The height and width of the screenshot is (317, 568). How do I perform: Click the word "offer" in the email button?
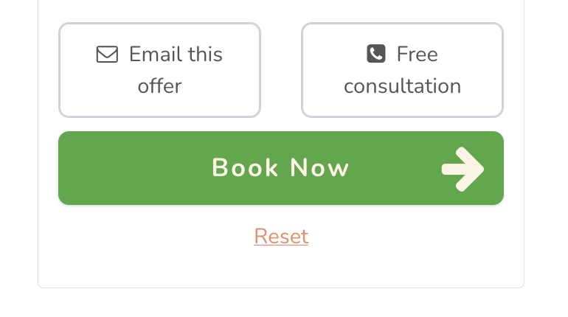[x=160, y=86]
